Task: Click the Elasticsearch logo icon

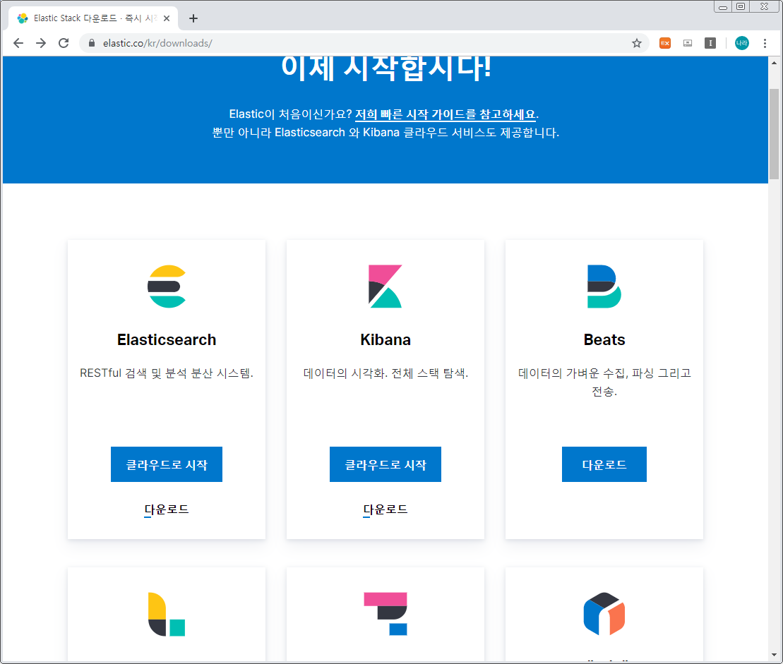Action: (167, 286)
